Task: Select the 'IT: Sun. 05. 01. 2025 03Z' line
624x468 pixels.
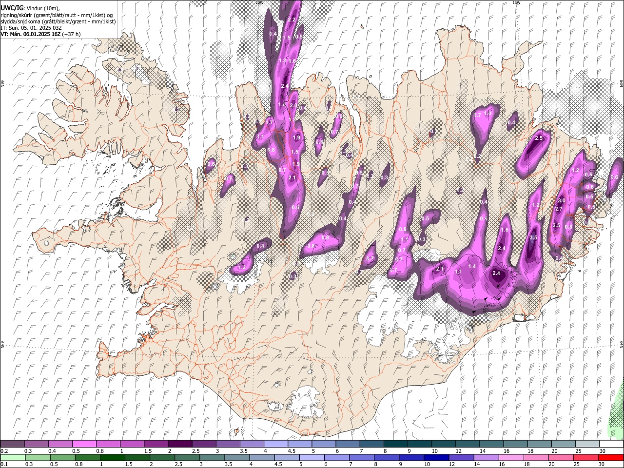Action: [31, 28]
